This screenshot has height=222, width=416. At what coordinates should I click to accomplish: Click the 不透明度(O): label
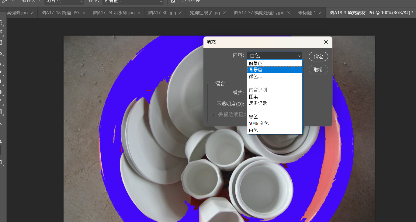(x=230, y=104)
